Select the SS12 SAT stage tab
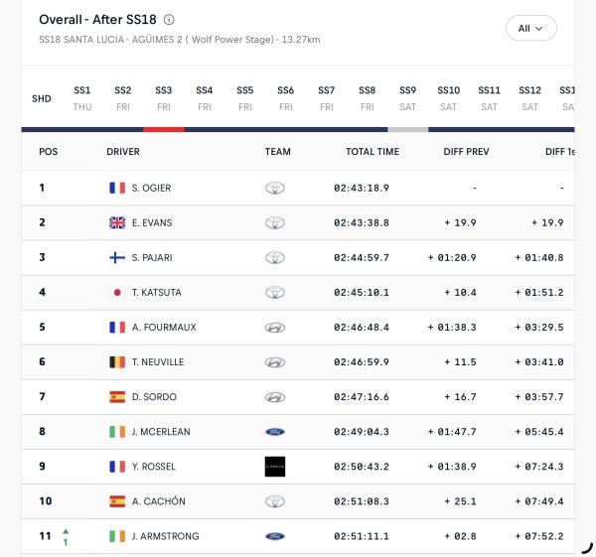The image size is (596, 557). [x=529, y=98]
